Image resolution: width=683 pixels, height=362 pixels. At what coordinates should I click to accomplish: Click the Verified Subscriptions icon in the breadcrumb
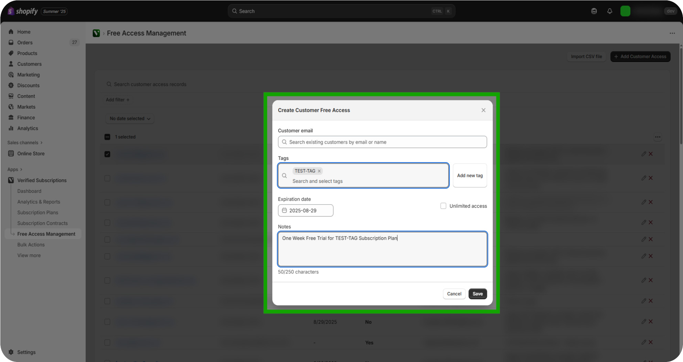[x=96, y=33]
